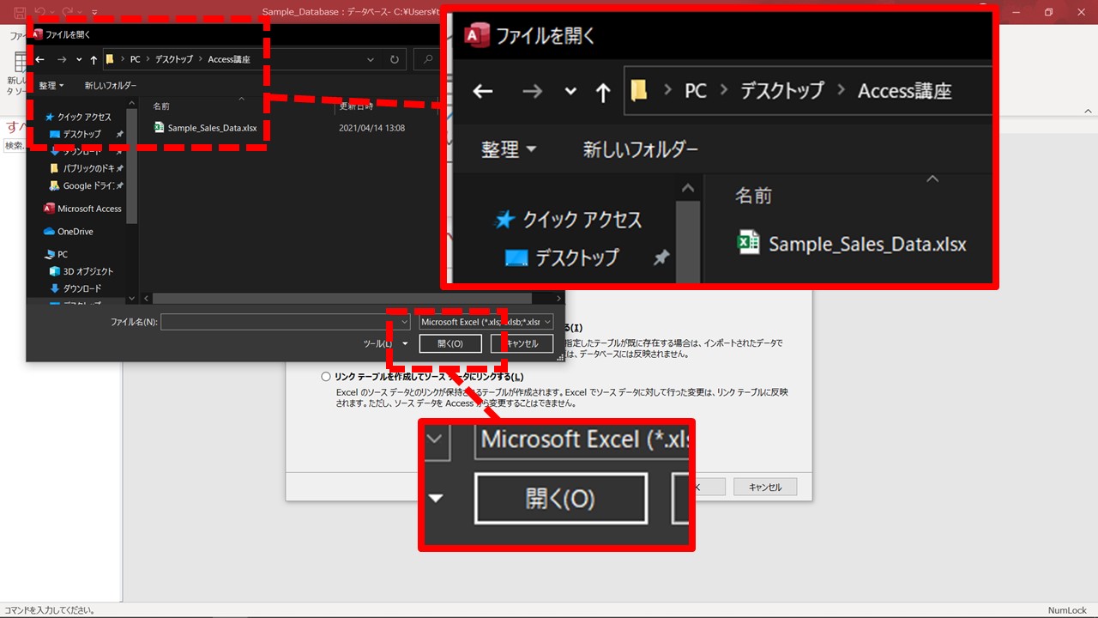This screenshot has height=618, width=1098.
Task: Click the refresh button beside address bar
Action: pos(395,60)
